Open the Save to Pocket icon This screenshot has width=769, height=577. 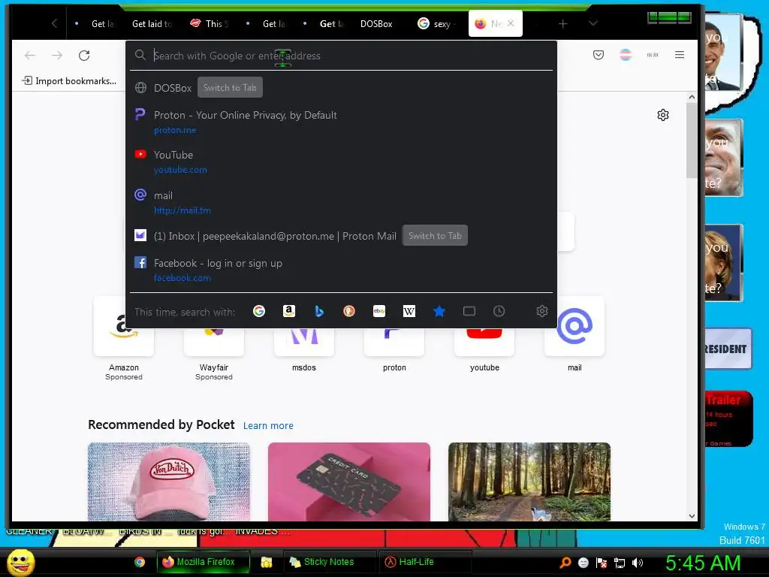click(599, 55)
